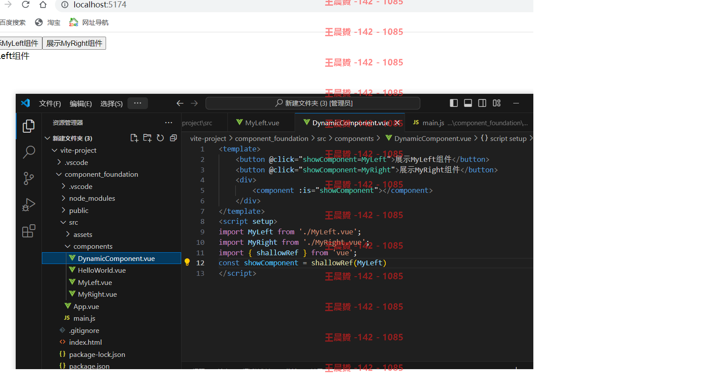Click the shallowRef(MyLeft) code on line 12
Screen dimensions: 728x377
pos(349,263)
